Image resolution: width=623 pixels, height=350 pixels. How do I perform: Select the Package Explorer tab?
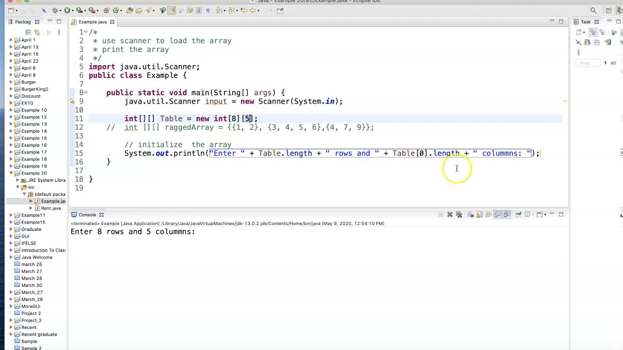23,22
